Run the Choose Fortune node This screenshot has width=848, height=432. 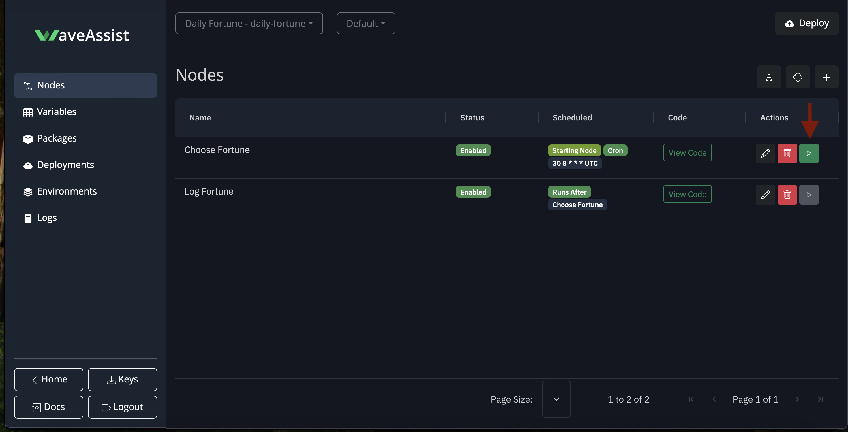(808, 153)
